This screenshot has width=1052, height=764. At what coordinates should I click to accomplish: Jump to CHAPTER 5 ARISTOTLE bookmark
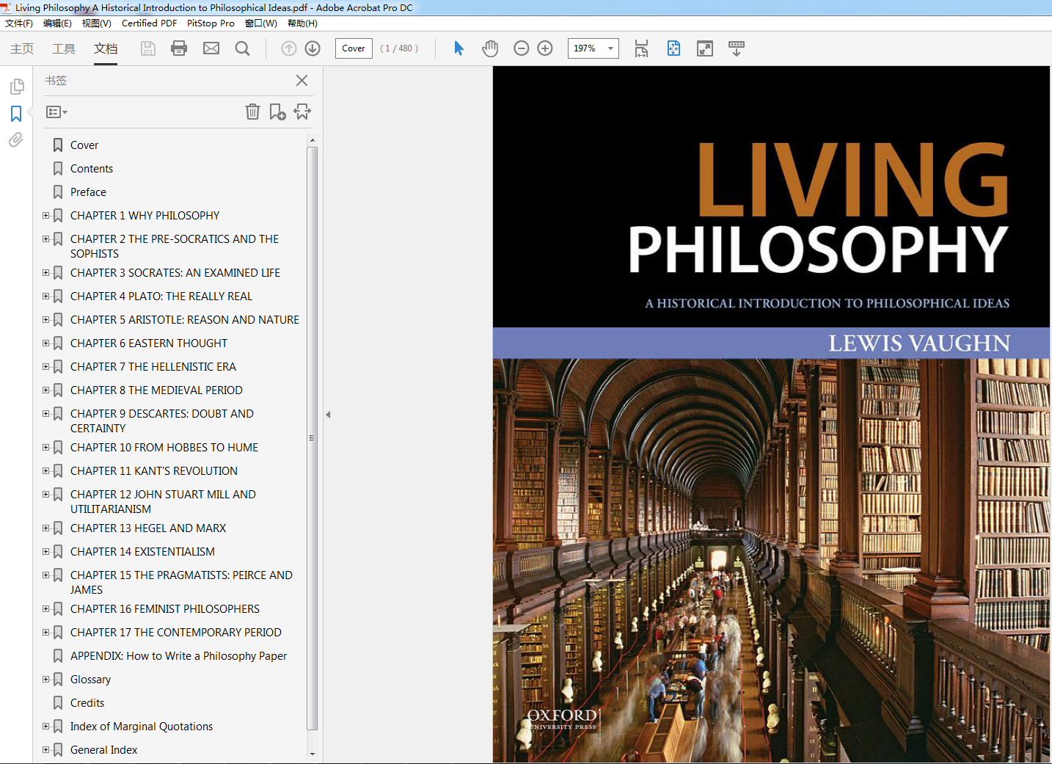pyautogui.click(x=185, y=320)
